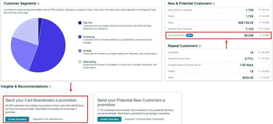Click the "Send your Cart Abandoners a promotion" heading

[41, 100]
